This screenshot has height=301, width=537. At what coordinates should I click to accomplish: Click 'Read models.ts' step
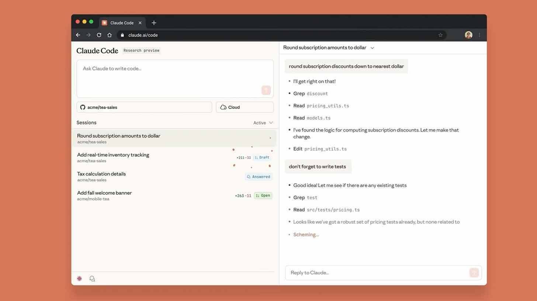point(312,118)
